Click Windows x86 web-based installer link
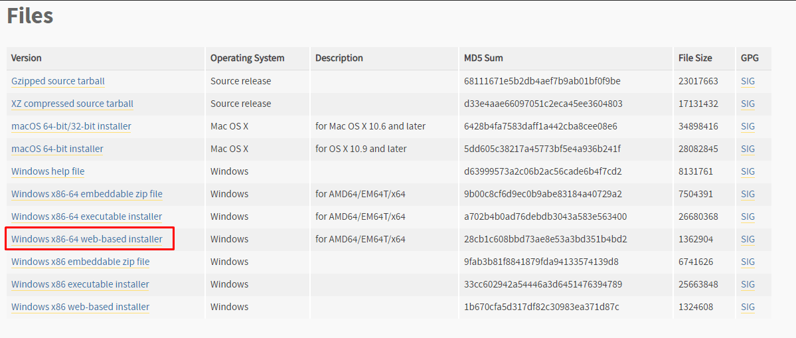The width and height of the screenshot is (796, 338). 80,307
